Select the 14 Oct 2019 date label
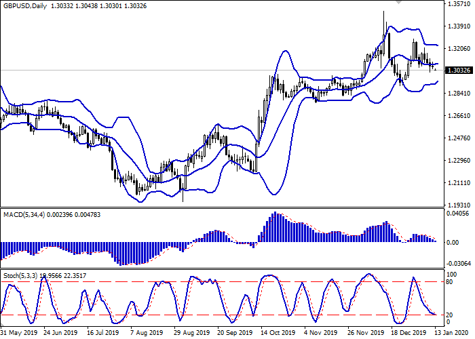This screenshot has height=339, width=475. 278,334
